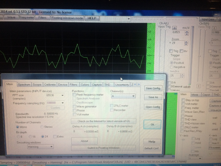Click the Ch A Vpos slider
The height and width of the screenshot is (166, 221).
tap(160, 56)
